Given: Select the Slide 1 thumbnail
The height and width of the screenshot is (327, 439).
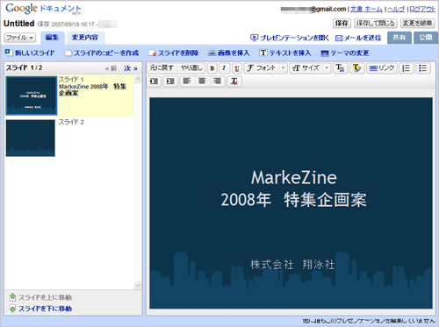Looking at the screenshot, I should pos(32,96).
